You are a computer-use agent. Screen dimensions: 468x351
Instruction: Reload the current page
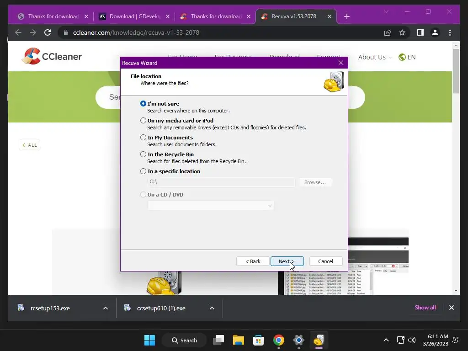point(48,32)
